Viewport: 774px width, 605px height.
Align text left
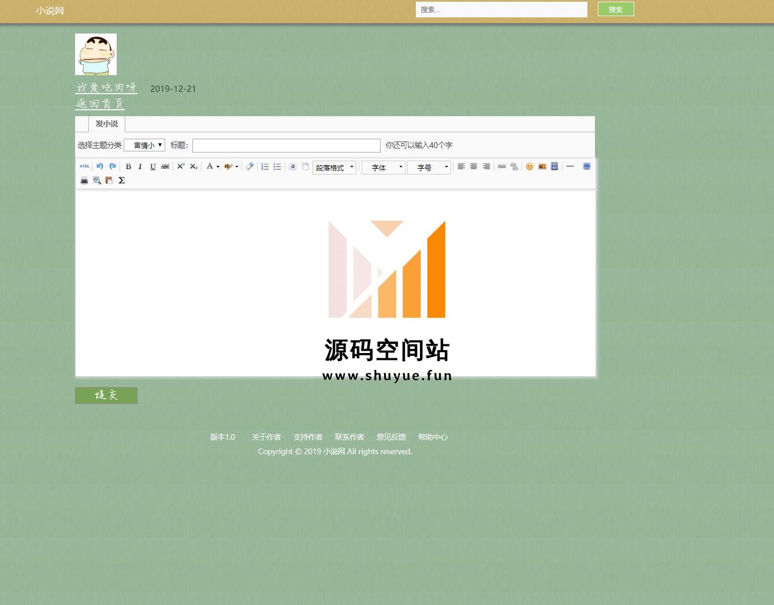pyautogui.click(x=461, y=166)
